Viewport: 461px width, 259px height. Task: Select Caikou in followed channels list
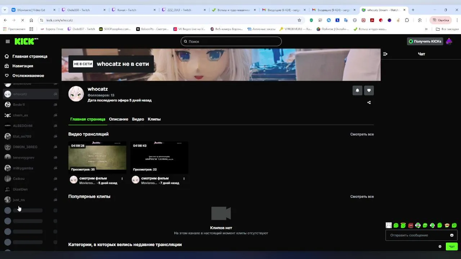coord(31,178)
